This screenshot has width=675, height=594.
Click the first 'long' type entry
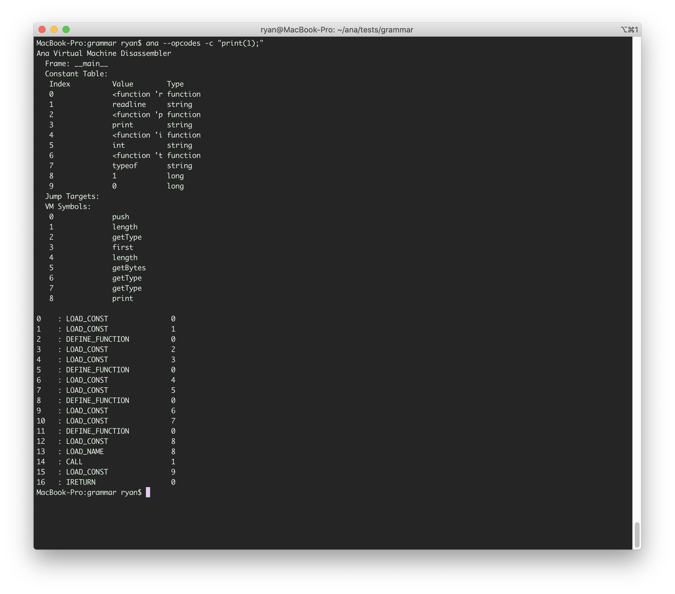pos(175,176)
